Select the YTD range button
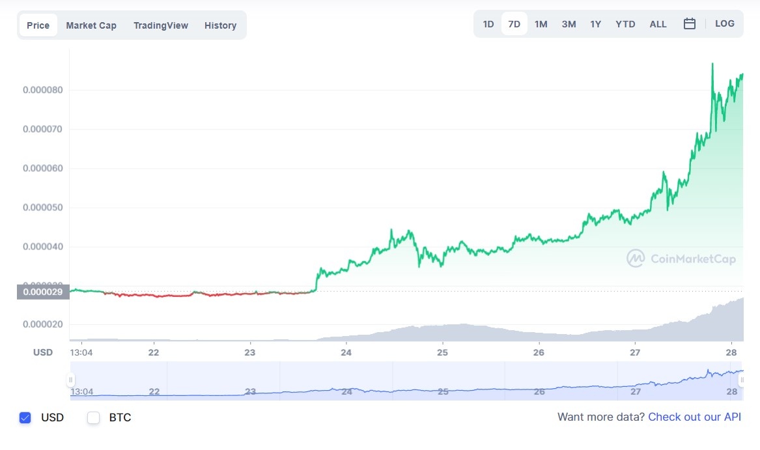This screenshot has width=760, height=450. pos(625,24)
